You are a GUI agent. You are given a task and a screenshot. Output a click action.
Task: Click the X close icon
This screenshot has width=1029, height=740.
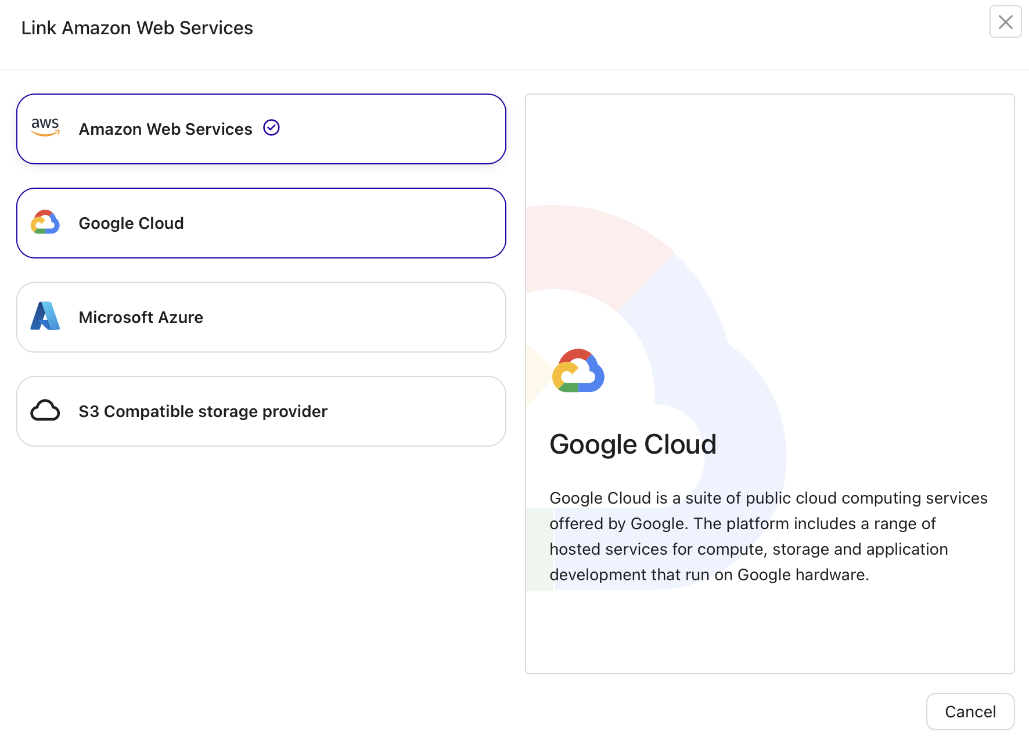coord(1005,22)
